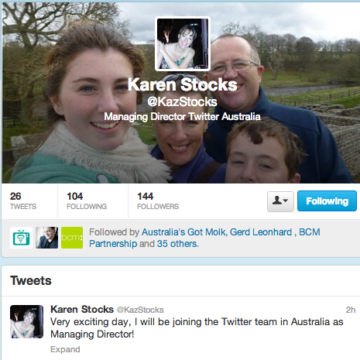The image size is (360, 360).
Task: Open the BCM Partnership link
Action: pyautogui.click(x=204, y=238)
